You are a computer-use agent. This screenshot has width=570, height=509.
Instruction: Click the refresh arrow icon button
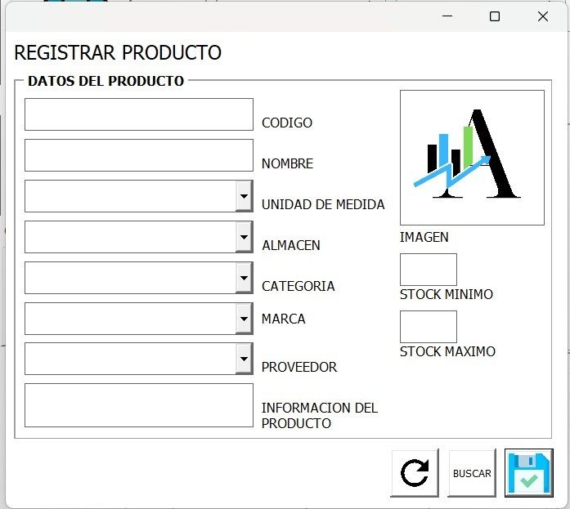point(415,473)
